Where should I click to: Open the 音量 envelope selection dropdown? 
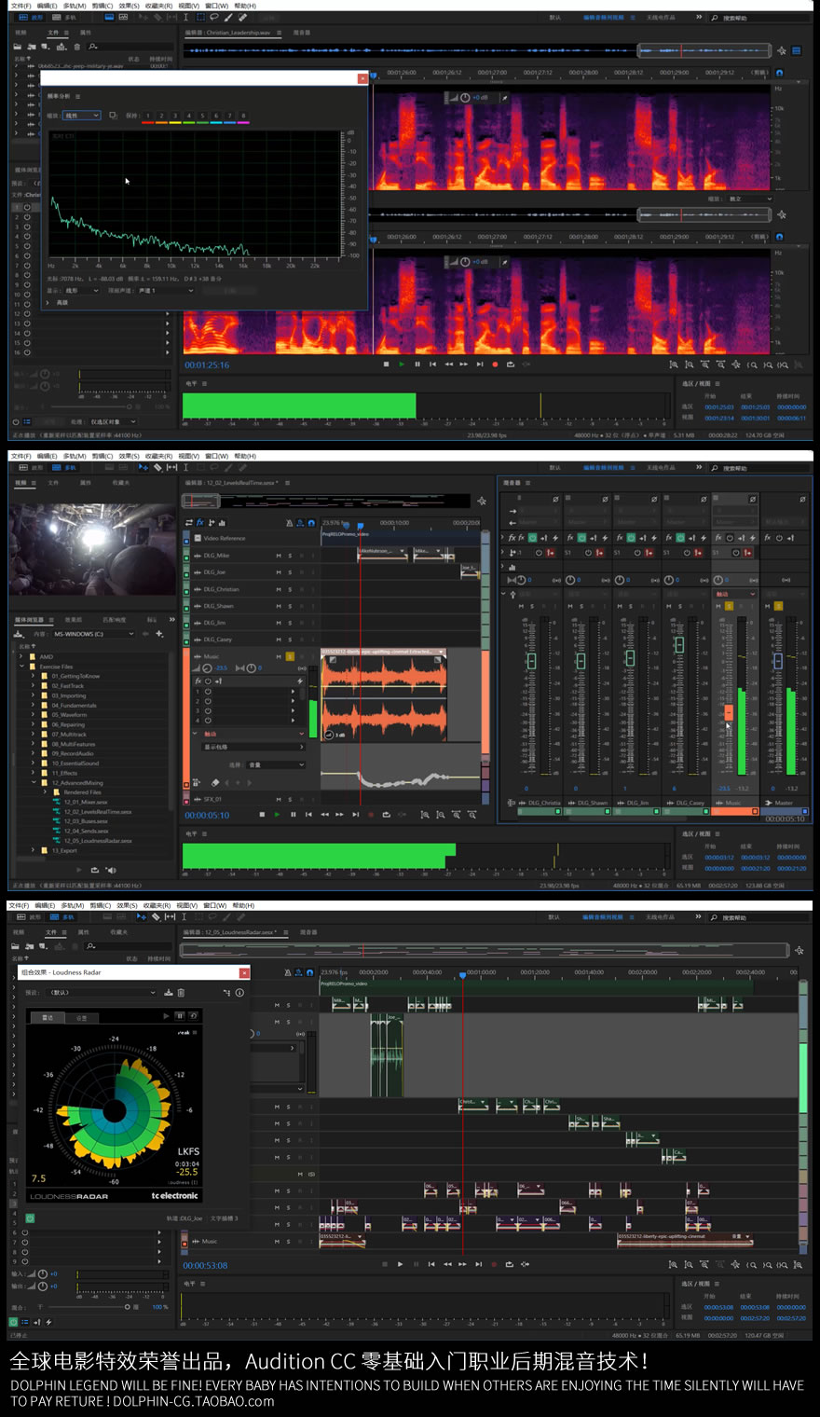[x=275, y=764]
